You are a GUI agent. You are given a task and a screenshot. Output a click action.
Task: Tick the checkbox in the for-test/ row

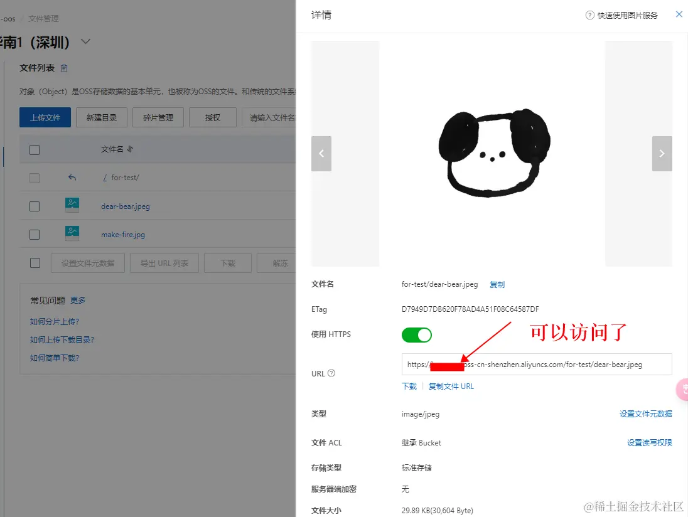(35, 178)
